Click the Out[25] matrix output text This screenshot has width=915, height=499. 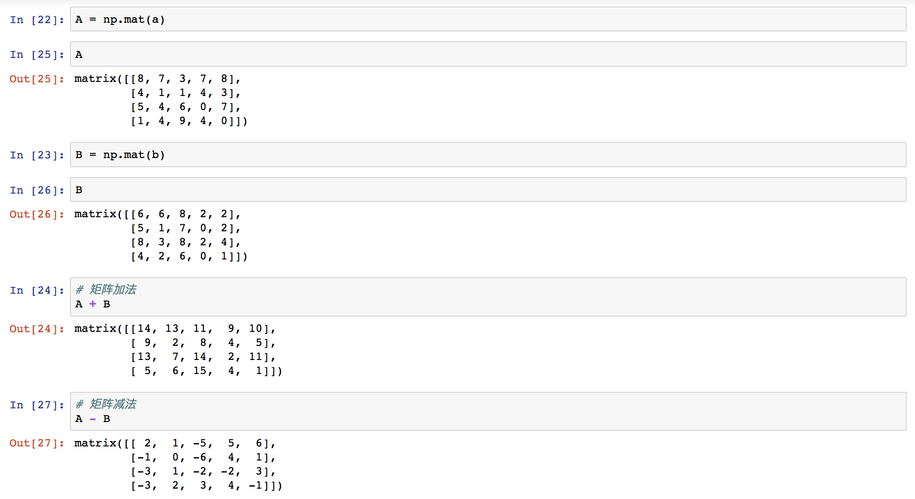point(161,100)
